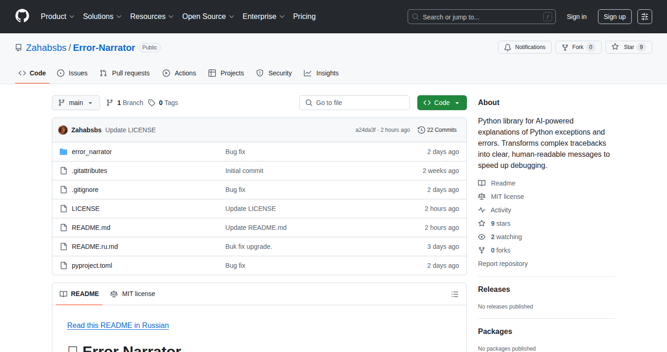Click the pyproject.toml file icon
Screen dimensions: 667x352
pos(63,266)
